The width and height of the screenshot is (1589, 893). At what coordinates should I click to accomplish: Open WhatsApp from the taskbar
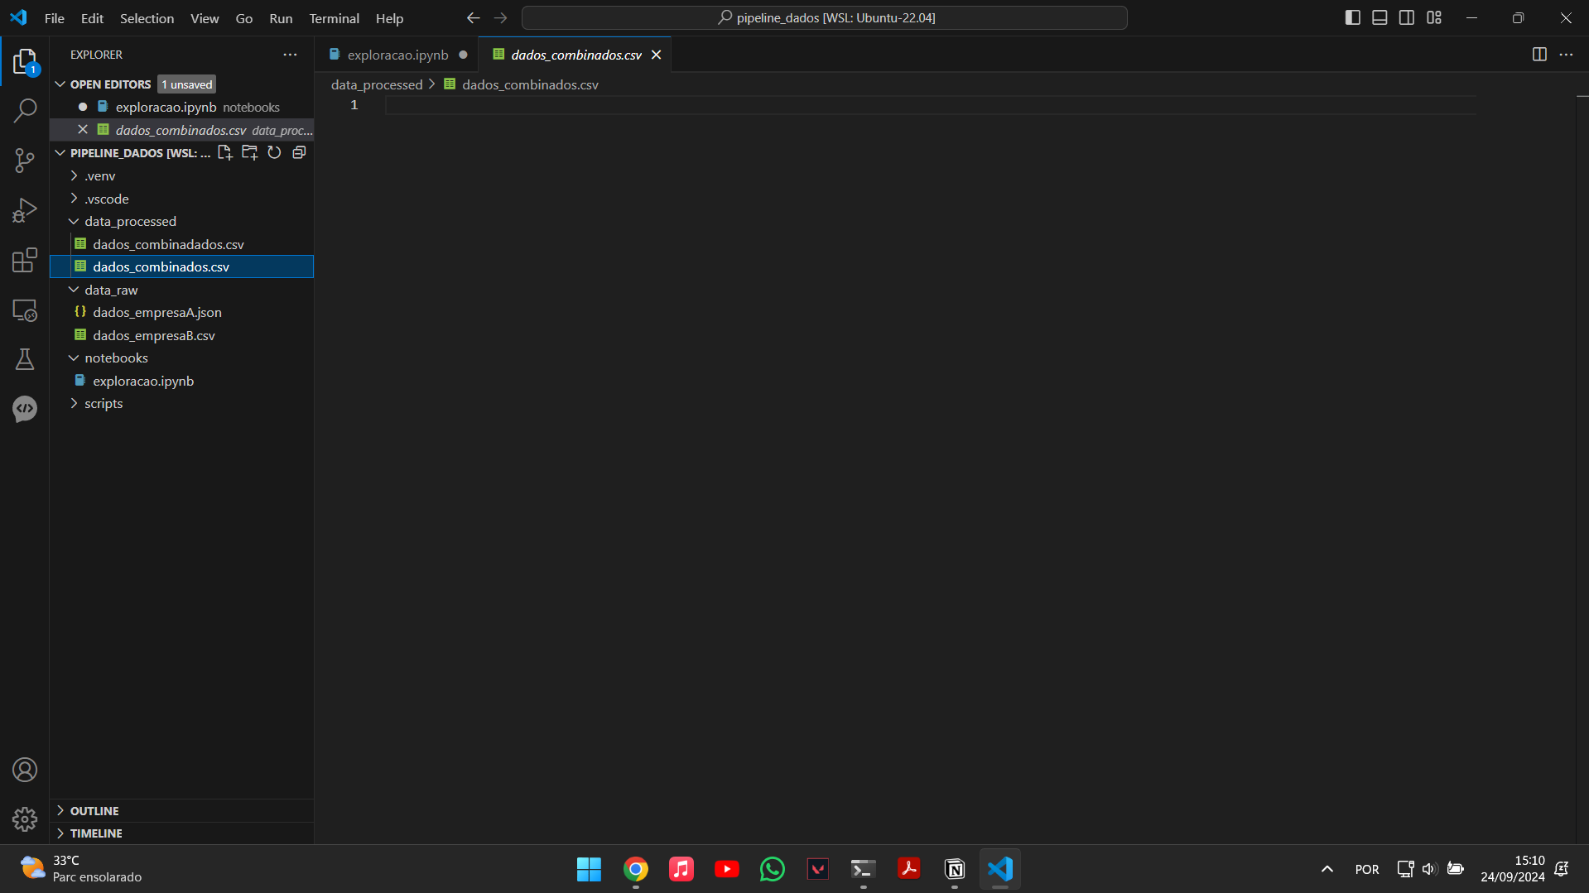point(773,869)
